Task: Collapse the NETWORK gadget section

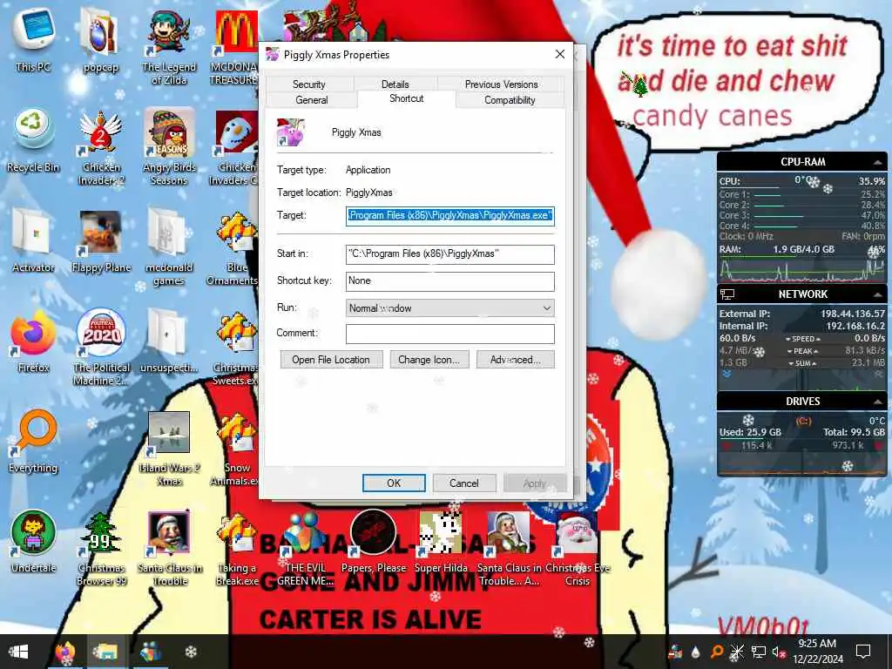Action: pyautogui.click(x=878, y=294)
